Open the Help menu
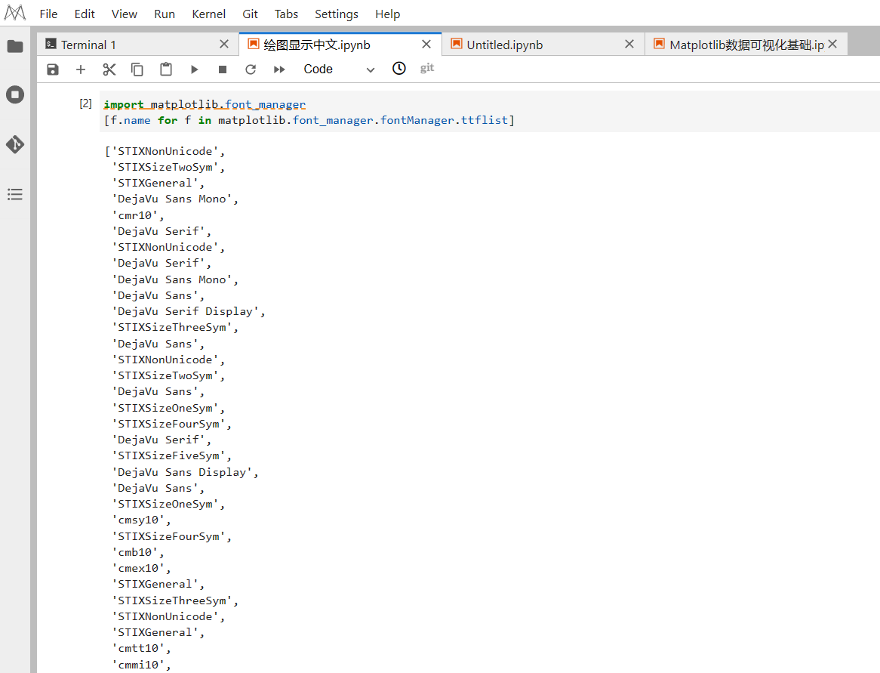Viewport: 880px width, 673px height. click(x=388, y=14)
